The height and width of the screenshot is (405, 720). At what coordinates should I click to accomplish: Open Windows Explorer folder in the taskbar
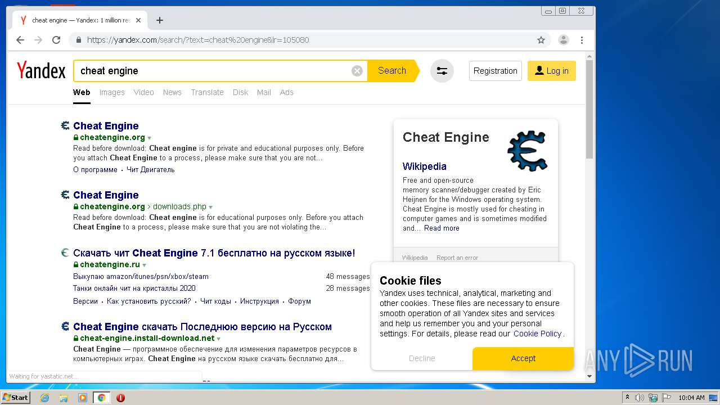click(x=64, y=398)
